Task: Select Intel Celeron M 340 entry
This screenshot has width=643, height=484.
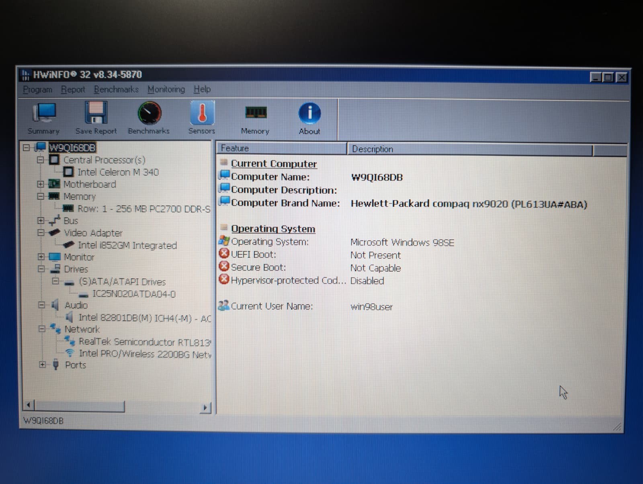Action: (x=118, y=172)
